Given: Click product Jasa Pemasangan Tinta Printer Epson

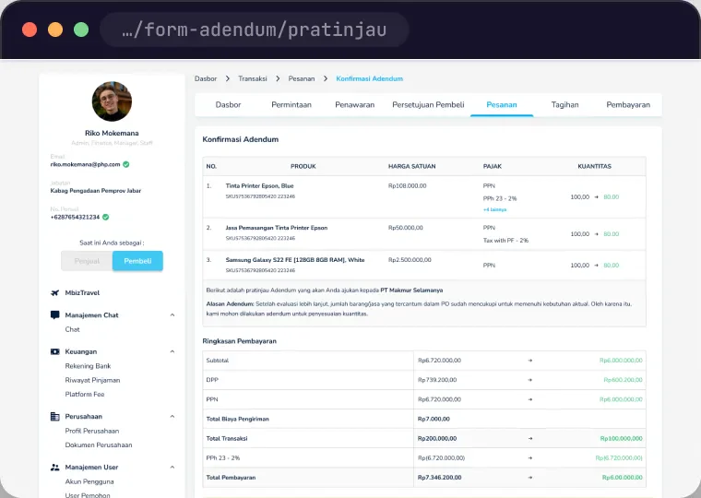Looking at the screenshot, I should pos(277,228).
